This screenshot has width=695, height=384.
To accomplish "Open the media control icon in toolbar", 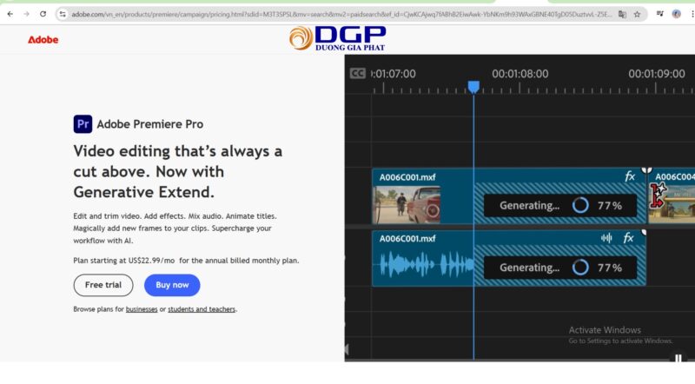I will pos(660,14).
